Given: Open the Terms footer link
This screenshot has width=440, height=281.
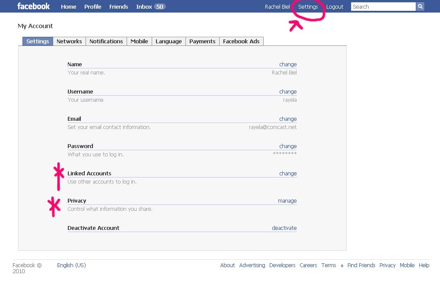Looking at the screenshot, I should click(x=328, y=265).
